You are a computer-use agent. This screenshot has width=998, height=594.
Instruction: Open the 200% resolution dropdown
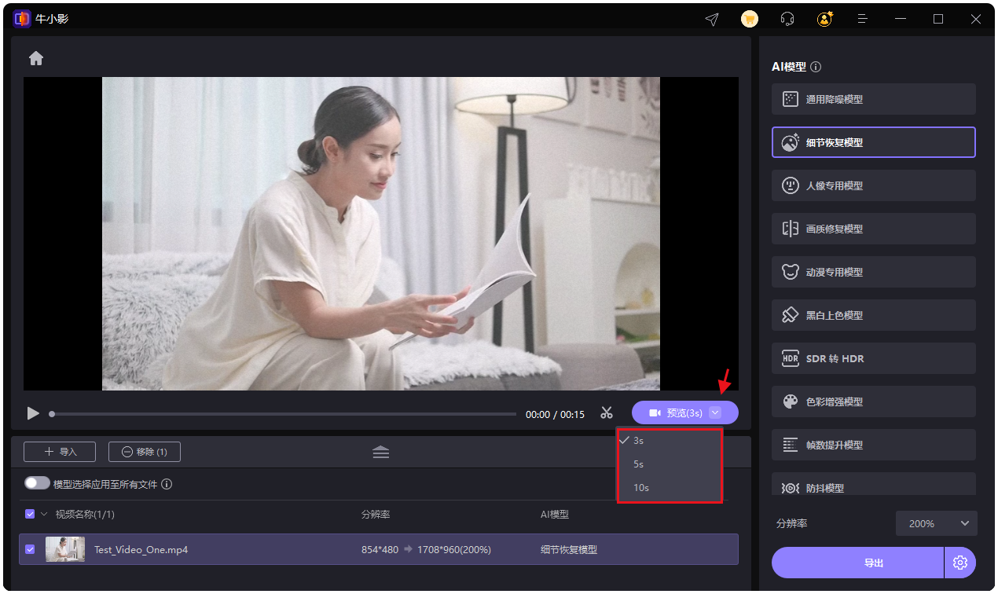(937, 523)
